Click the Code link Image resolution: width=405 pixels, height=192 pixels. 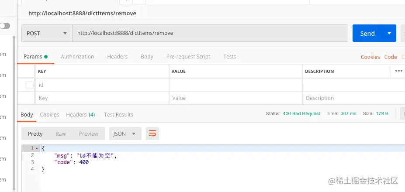[391, 57]
